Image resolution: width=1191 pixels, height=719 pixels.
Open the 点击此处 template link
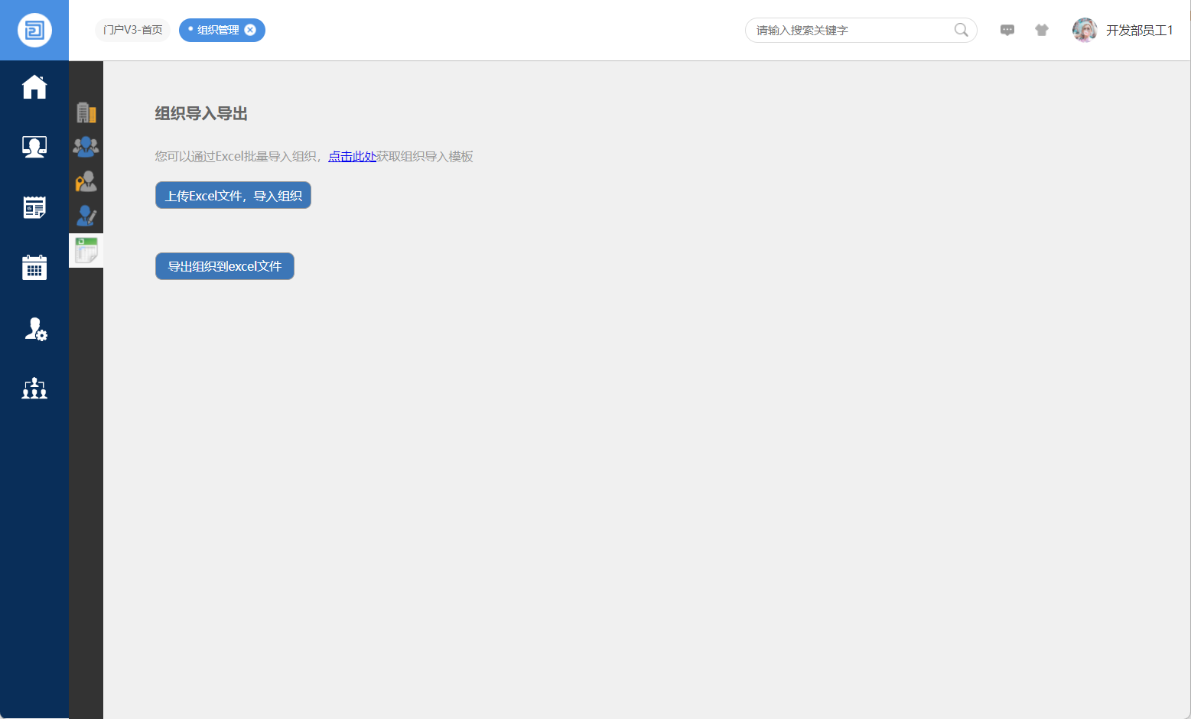[352, 157]
